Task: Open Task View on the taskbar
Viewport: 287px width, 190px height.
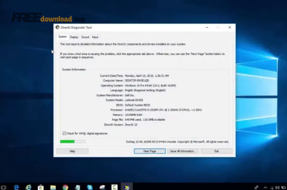Action: coord(4,187)
